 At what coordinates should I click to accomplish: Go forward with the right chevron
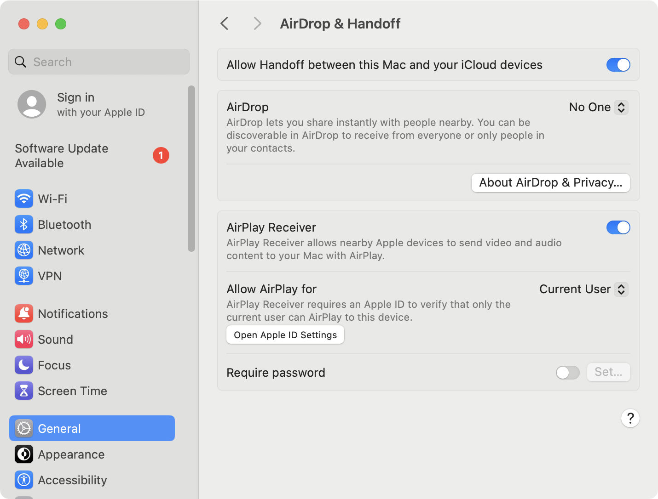(x=257, y=23)
